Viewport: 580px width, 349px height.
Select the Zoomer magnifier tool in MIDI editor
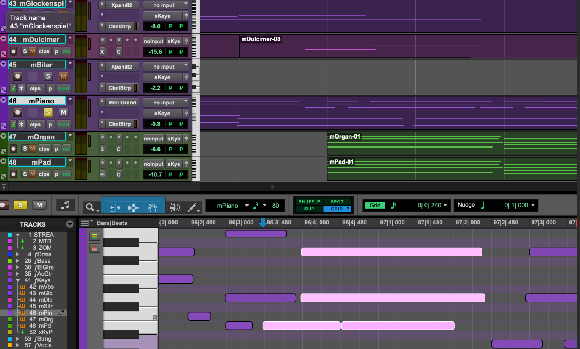click(x=90, y=207)
